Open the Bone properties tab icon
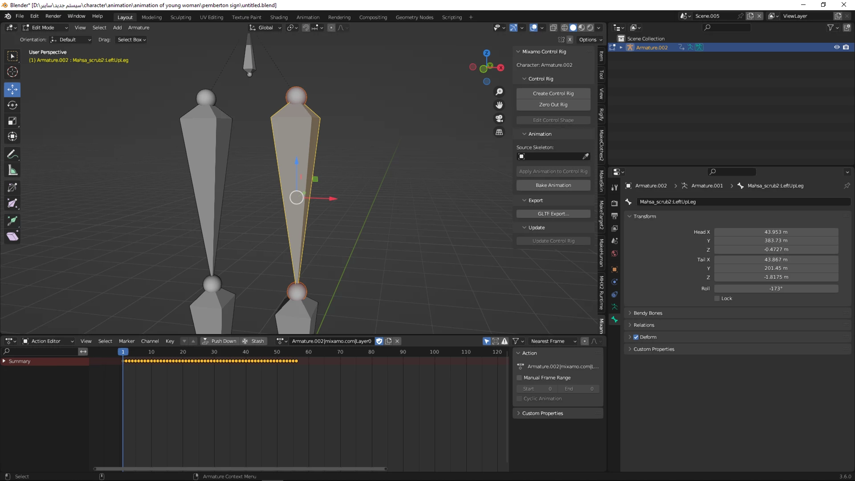The width and height of the screenshot is (855, 481). [x=615, y=319]
